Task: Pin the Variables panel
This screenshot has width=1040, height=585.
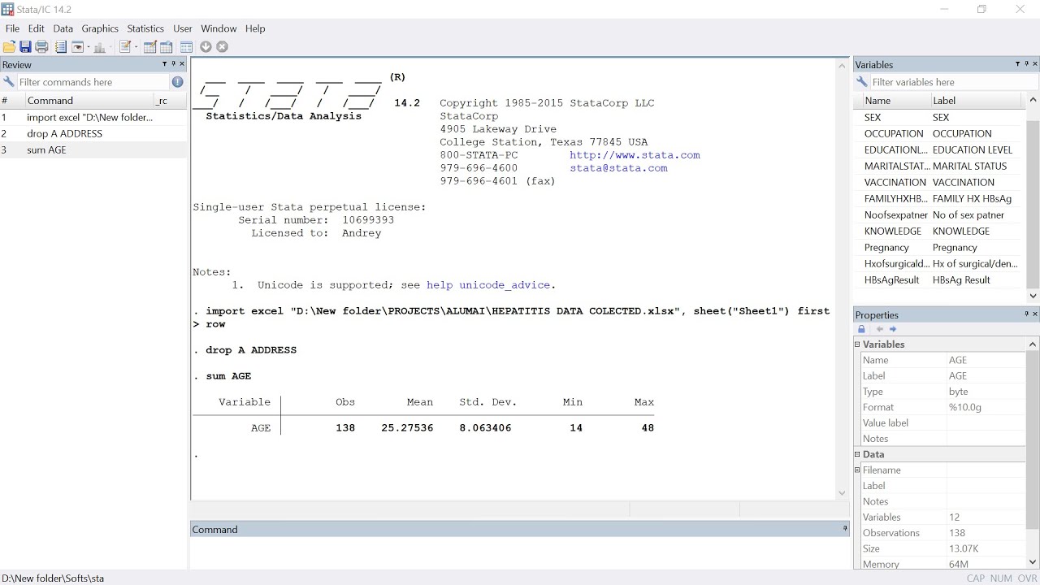Action: click(x=1026, y=64)
